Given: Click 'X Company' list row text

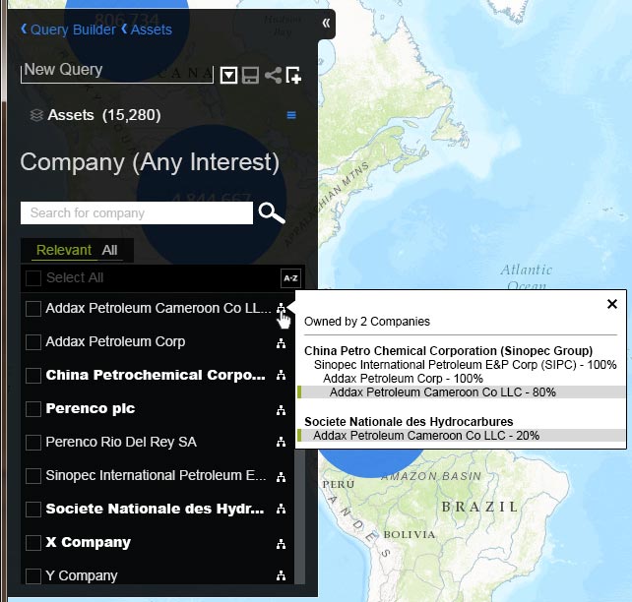Looking at the screenshot, I should click(89, 542).
